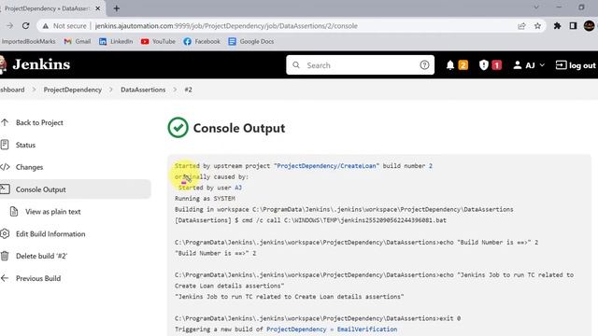
Task: Open ProjectDependency » EmailVerification link
Action: tap(332, 329)
